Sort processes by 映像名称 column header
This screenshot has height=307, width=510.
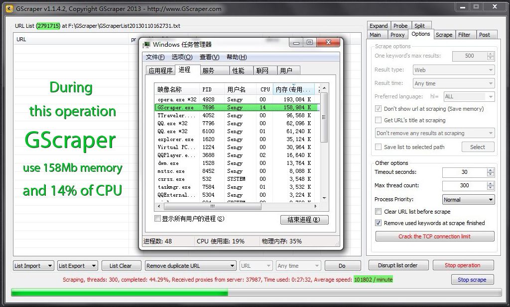(177, 89)
